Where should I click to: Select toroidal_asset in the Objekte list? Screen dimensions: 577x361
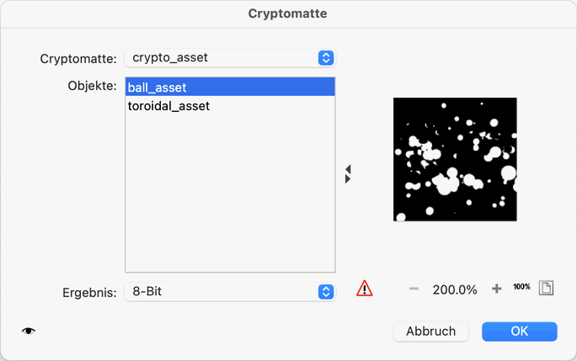(x=169, y=107)
